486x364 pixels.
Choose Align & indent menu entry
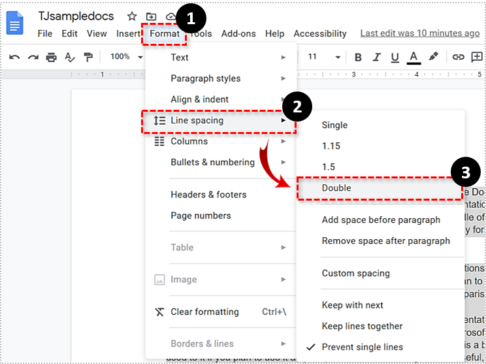[221, 99]
